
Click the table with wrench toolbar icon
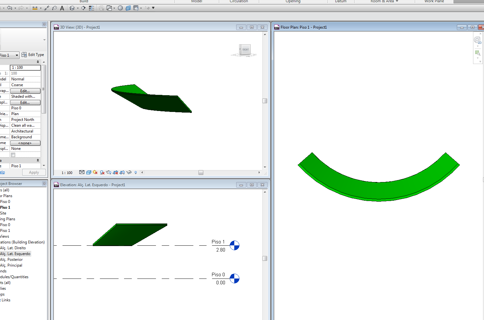(x=136, y=8)
